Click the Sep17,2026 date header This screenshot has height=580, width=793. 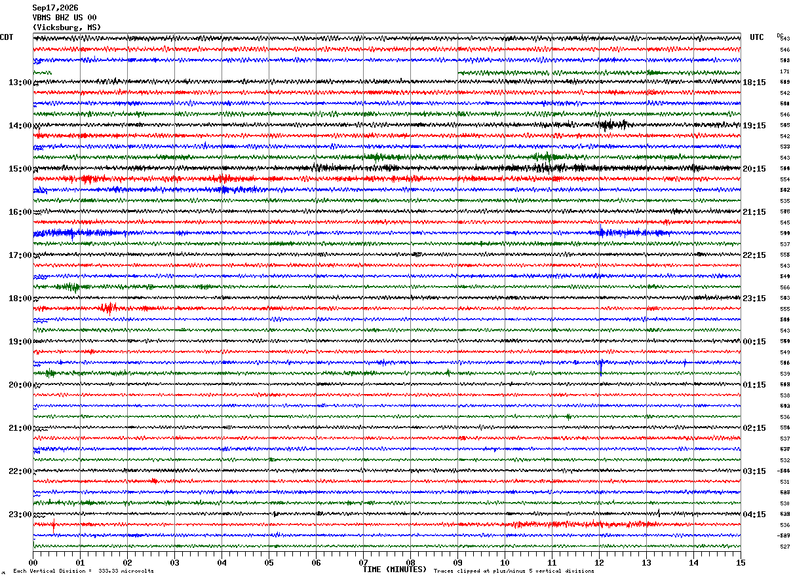[x=55, y=8]
